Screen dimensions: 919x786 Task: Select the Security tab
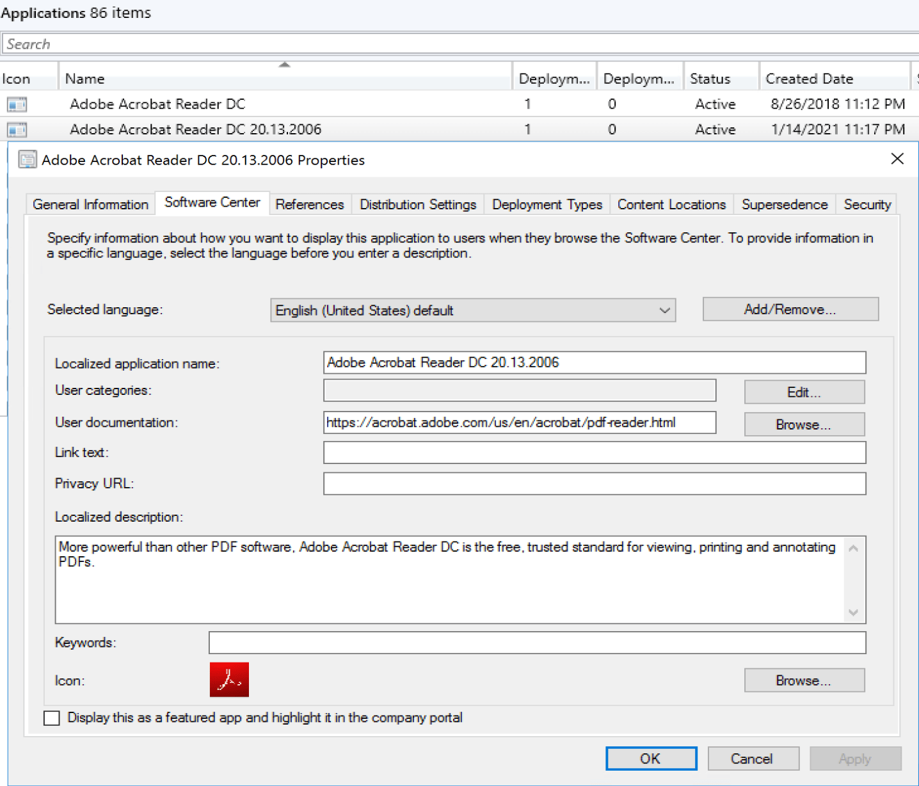click(x=867, y=204)
